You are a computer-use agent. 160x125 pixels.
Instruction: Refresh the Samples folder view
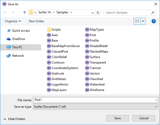pyautogui.click(x=98, y=13)
